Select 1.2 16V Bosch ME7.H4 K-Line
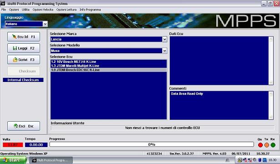This screenshot has height=164, width=280. point(108,61)
